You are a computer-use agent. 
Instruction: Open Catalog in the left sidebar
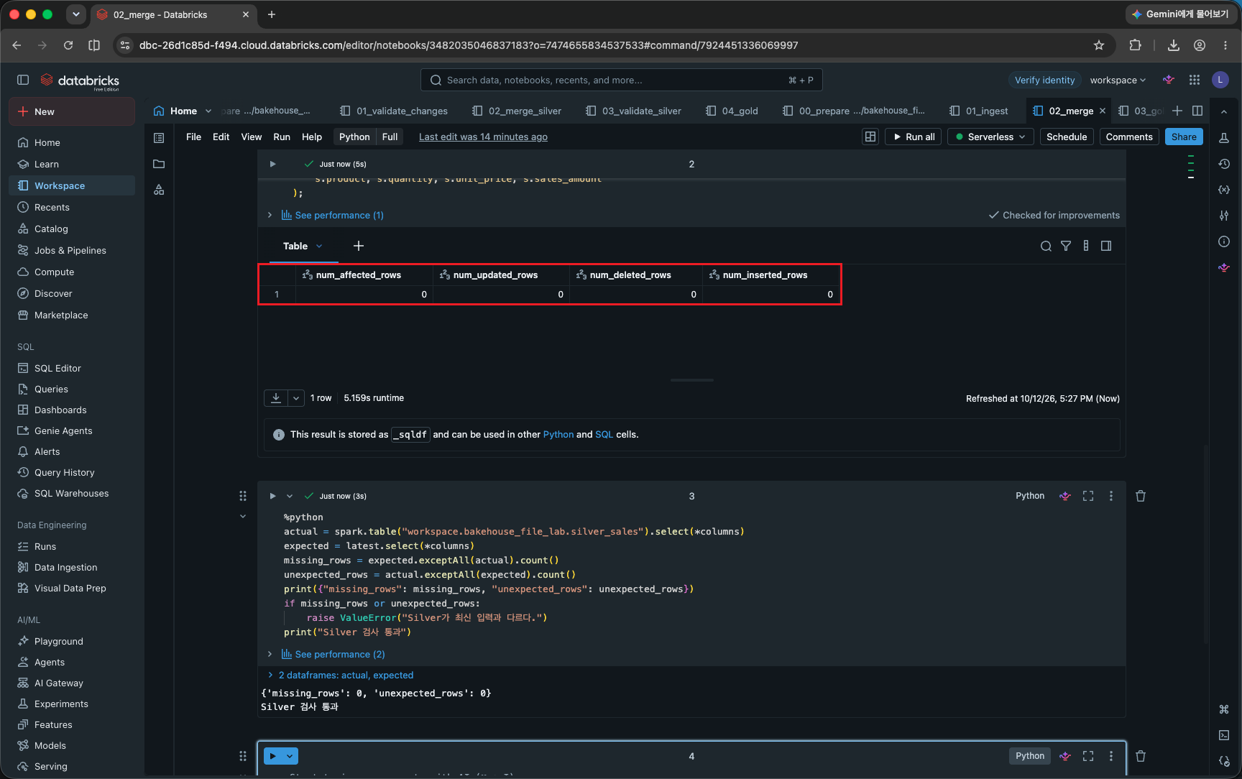point(72,229)
